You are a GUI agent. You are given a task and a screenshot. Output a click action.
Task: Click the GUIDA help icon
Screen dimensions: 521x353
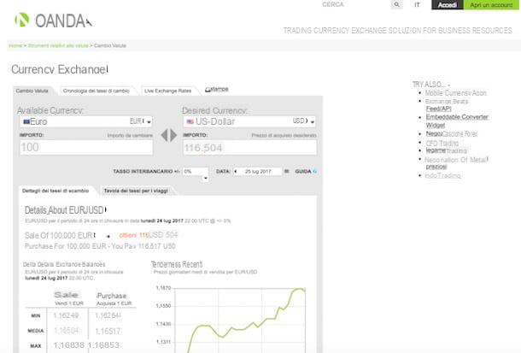[x=315, y=172]
